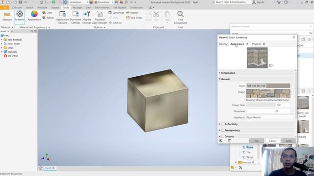
Task: Enable the Transparency checkbox
Action: click(x=222, y=131)
